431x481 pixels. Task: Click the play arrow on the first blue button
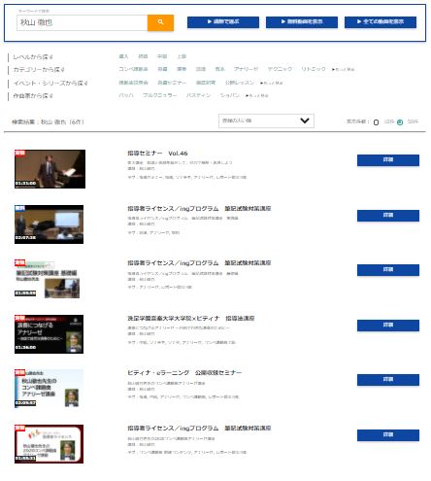[x=210, y=21]
